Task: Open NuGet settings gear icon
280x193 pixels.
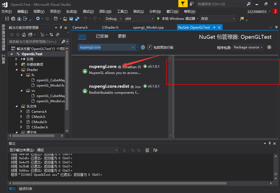Action: [x=269, y=47]
